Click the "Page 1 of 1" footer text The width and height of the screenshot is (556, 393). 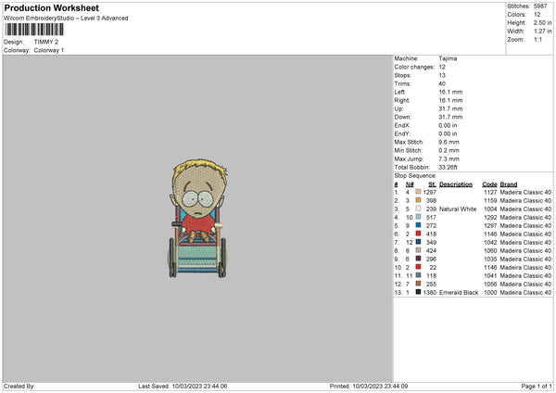pyautogui.click(x=537, y=387)
